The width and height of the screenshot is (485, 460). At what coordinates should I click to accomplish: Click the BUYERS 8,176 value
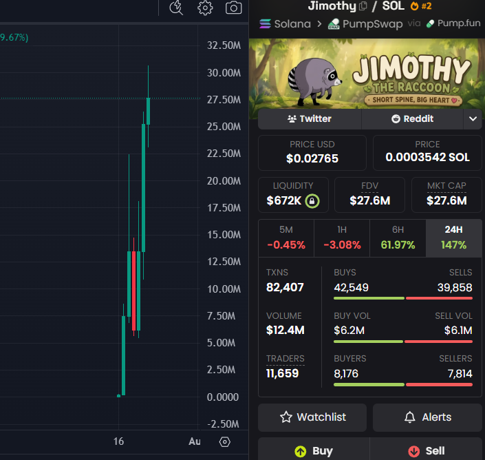[346, 374]
